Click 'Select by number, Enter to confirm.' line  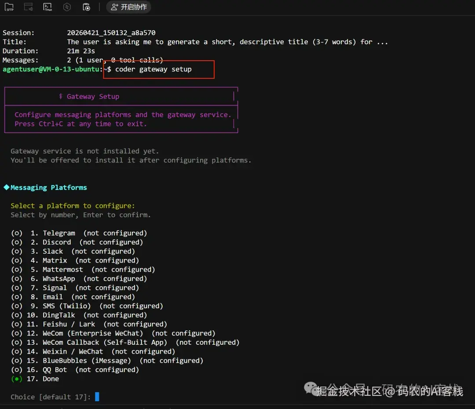tap(80, 215)
